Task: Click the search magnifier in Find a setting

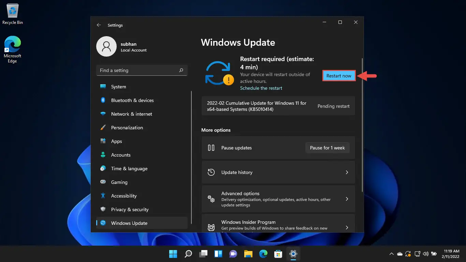Action: coord(181,70)
